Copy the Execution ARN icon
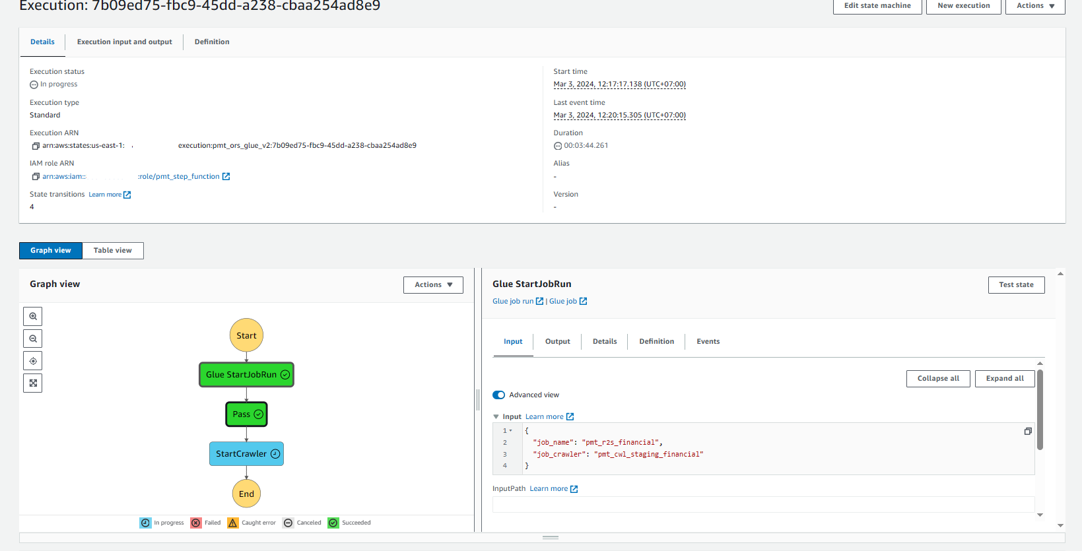The width and height of the screenshot is (1082, 551). (x=36, y=146)
